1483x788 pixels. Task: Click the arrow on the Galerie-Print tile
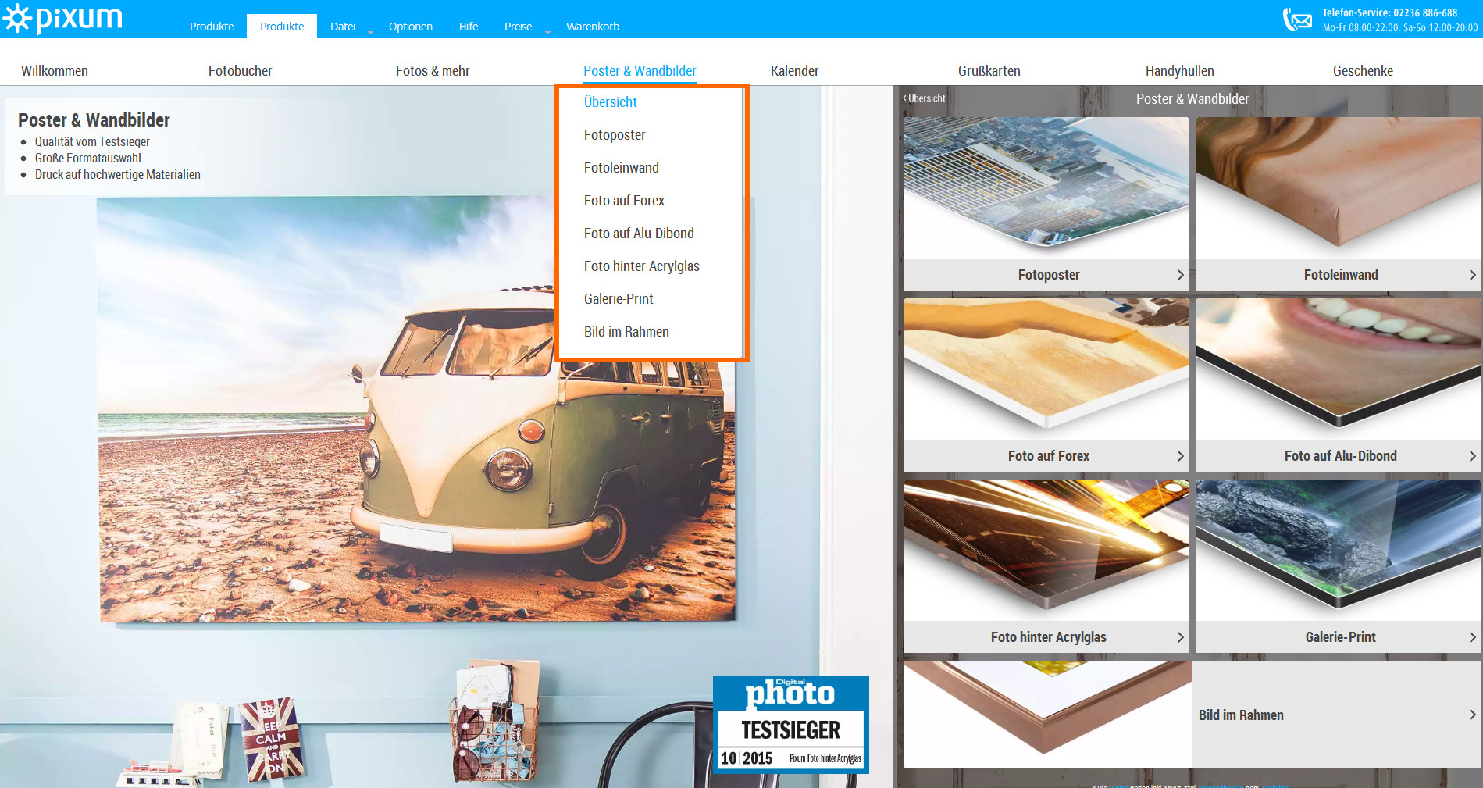pos(1472,637)
